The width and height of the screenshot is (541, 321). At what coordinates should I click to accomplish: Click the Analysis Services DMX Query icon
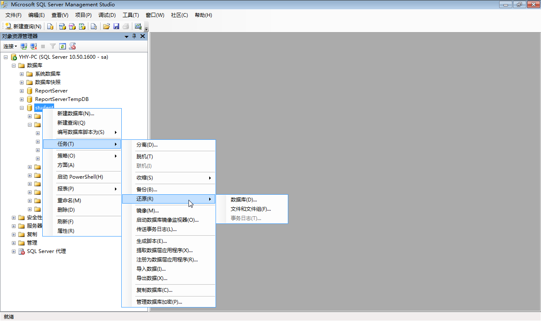click(x=72, y=26)
